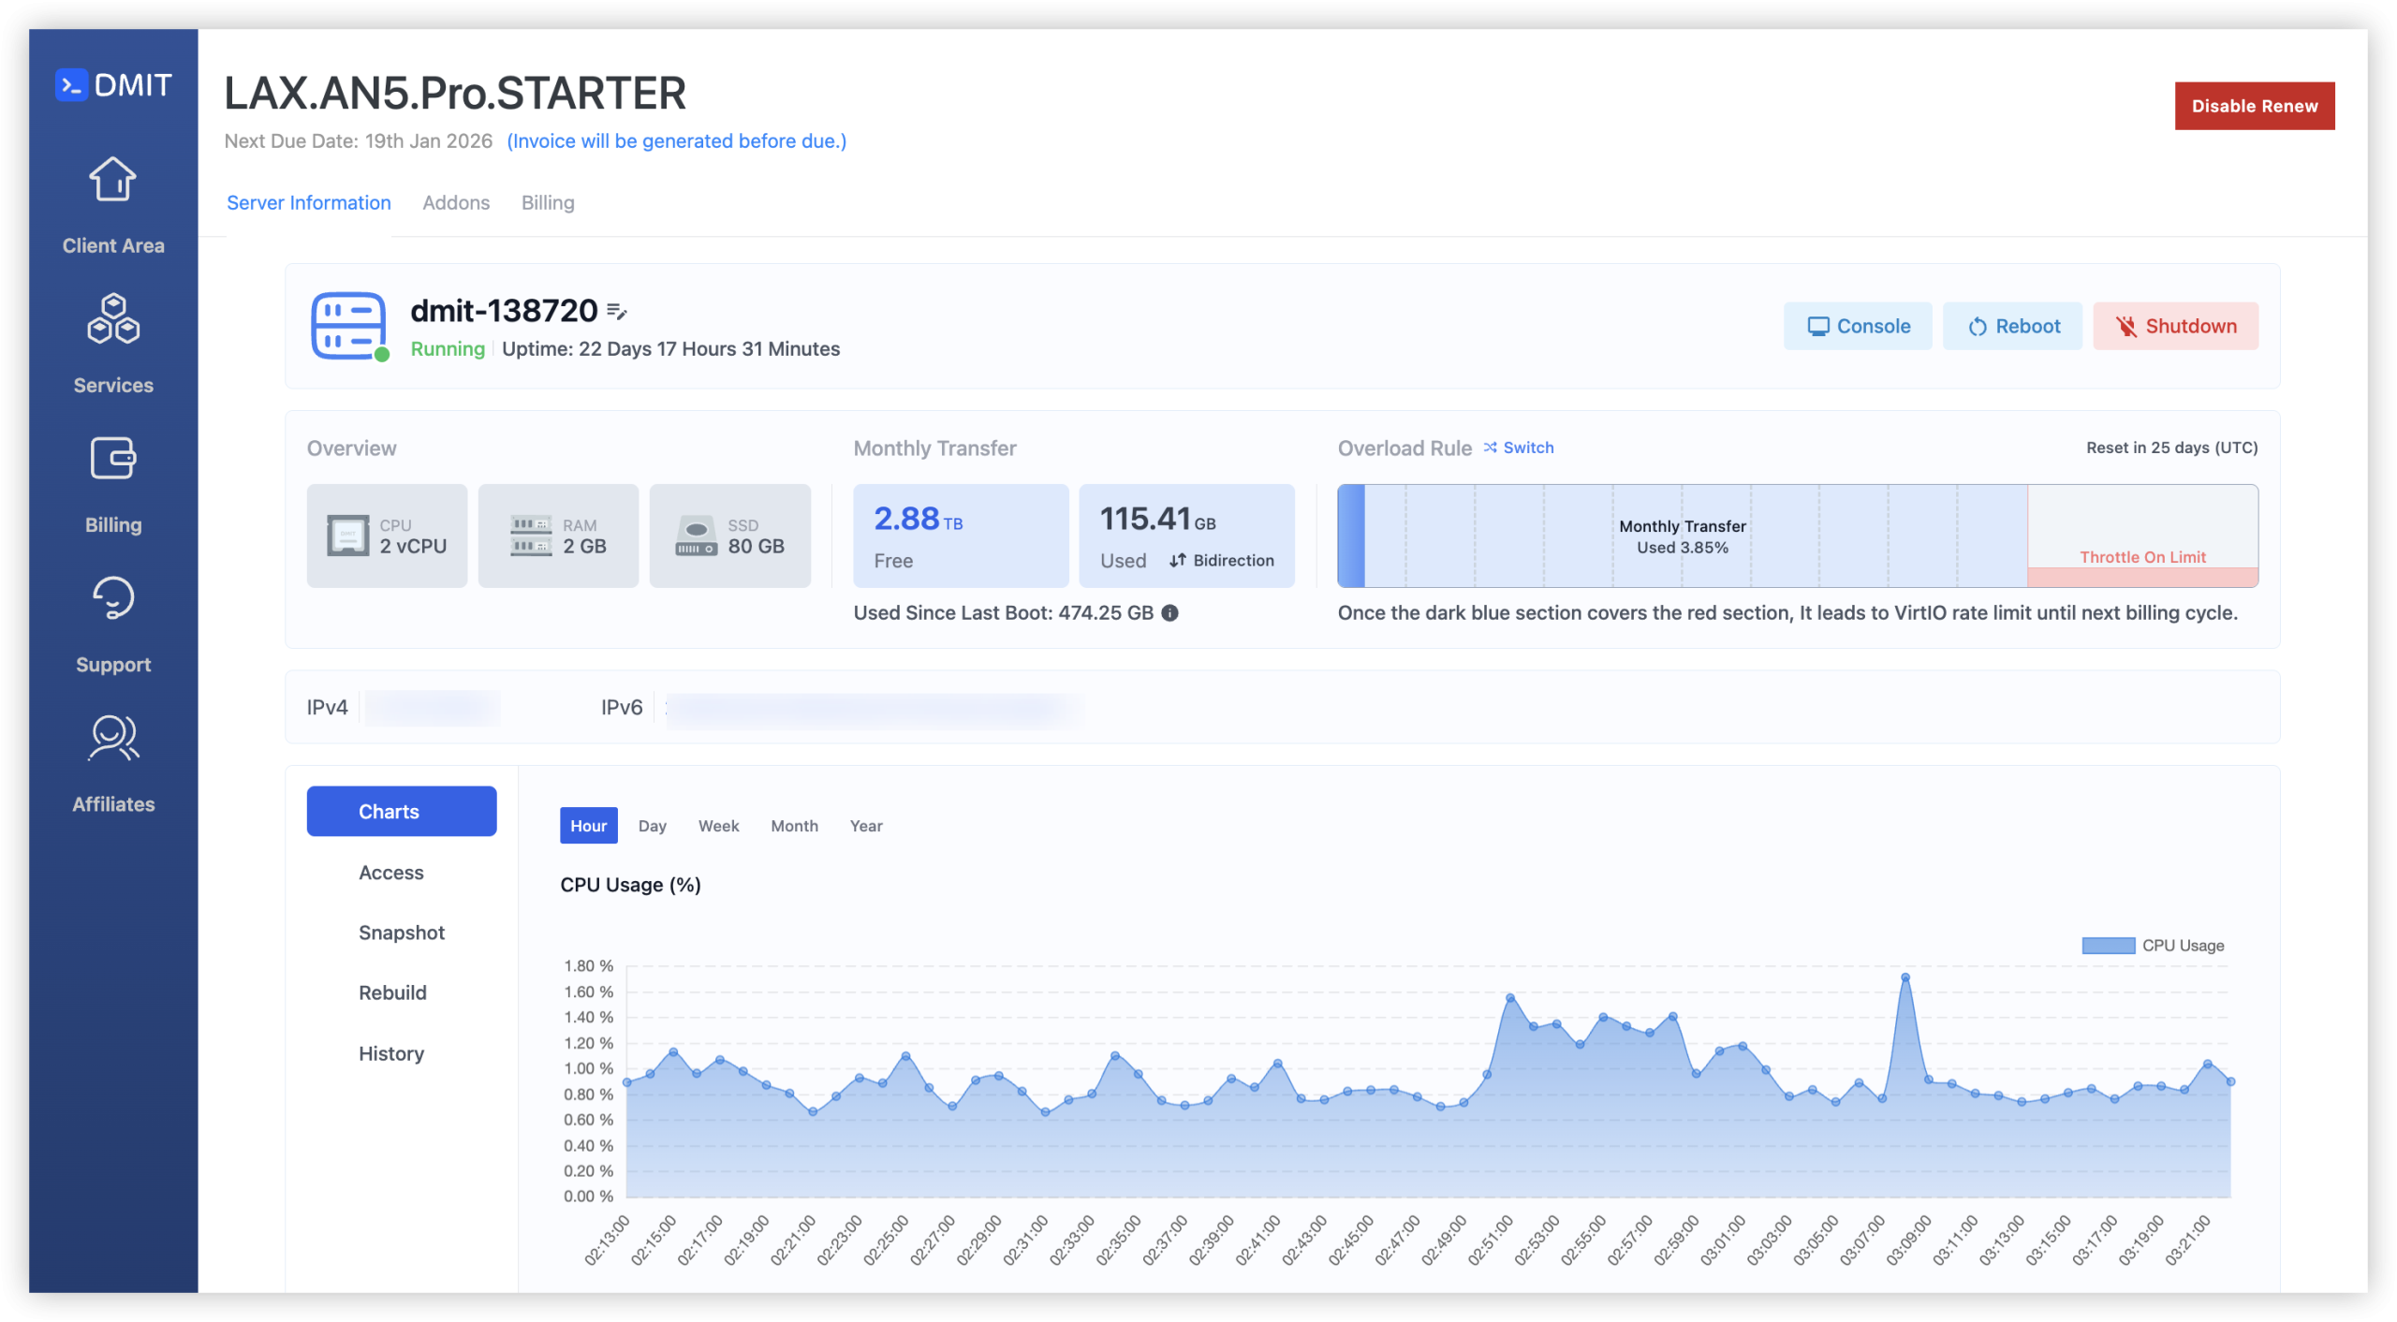Go to Billing wallet icon
This screenshot has height=1322, width=2397.
pyautogui.click(x=113, y=459)
